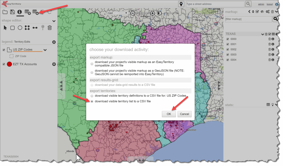The height and width of the screenshot is (166, 283).
Task: Expand the US ZIP Codes layer chevron
Action: tap(45, 50)
